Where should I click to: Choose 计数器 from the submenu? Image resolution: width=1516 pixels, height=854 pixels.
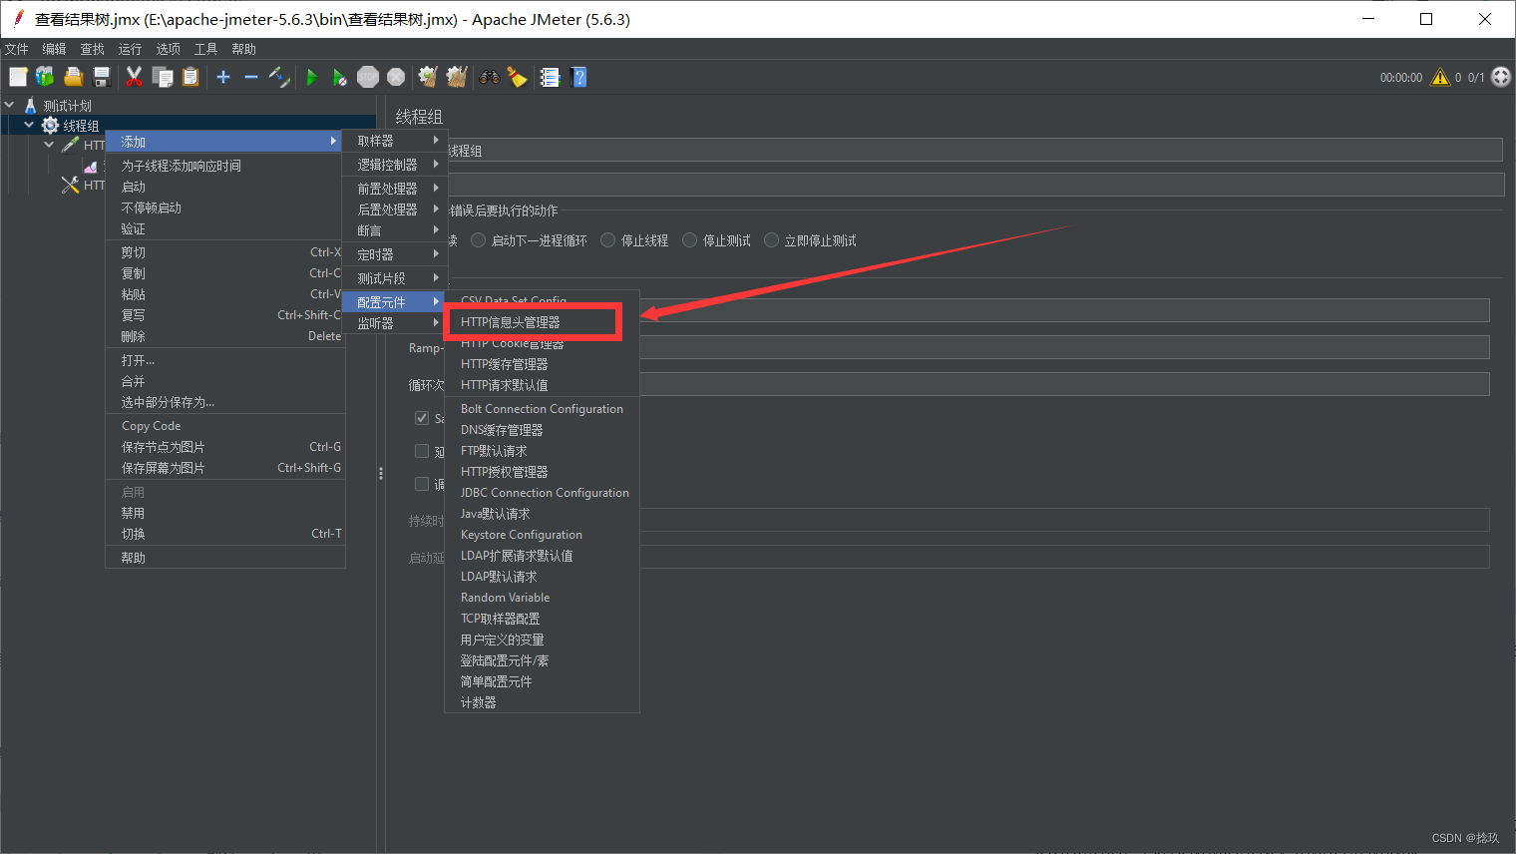coord(542,702)
